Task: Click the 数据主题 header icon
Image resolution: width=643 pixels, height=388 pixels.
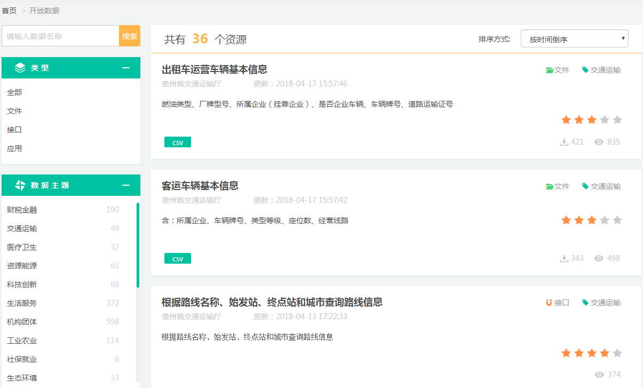Action: tap(20, 185)
